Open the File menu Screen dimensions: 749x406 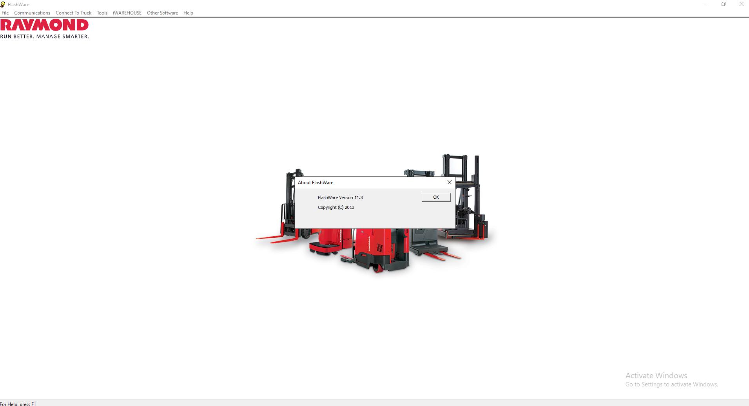coord(5,13)
